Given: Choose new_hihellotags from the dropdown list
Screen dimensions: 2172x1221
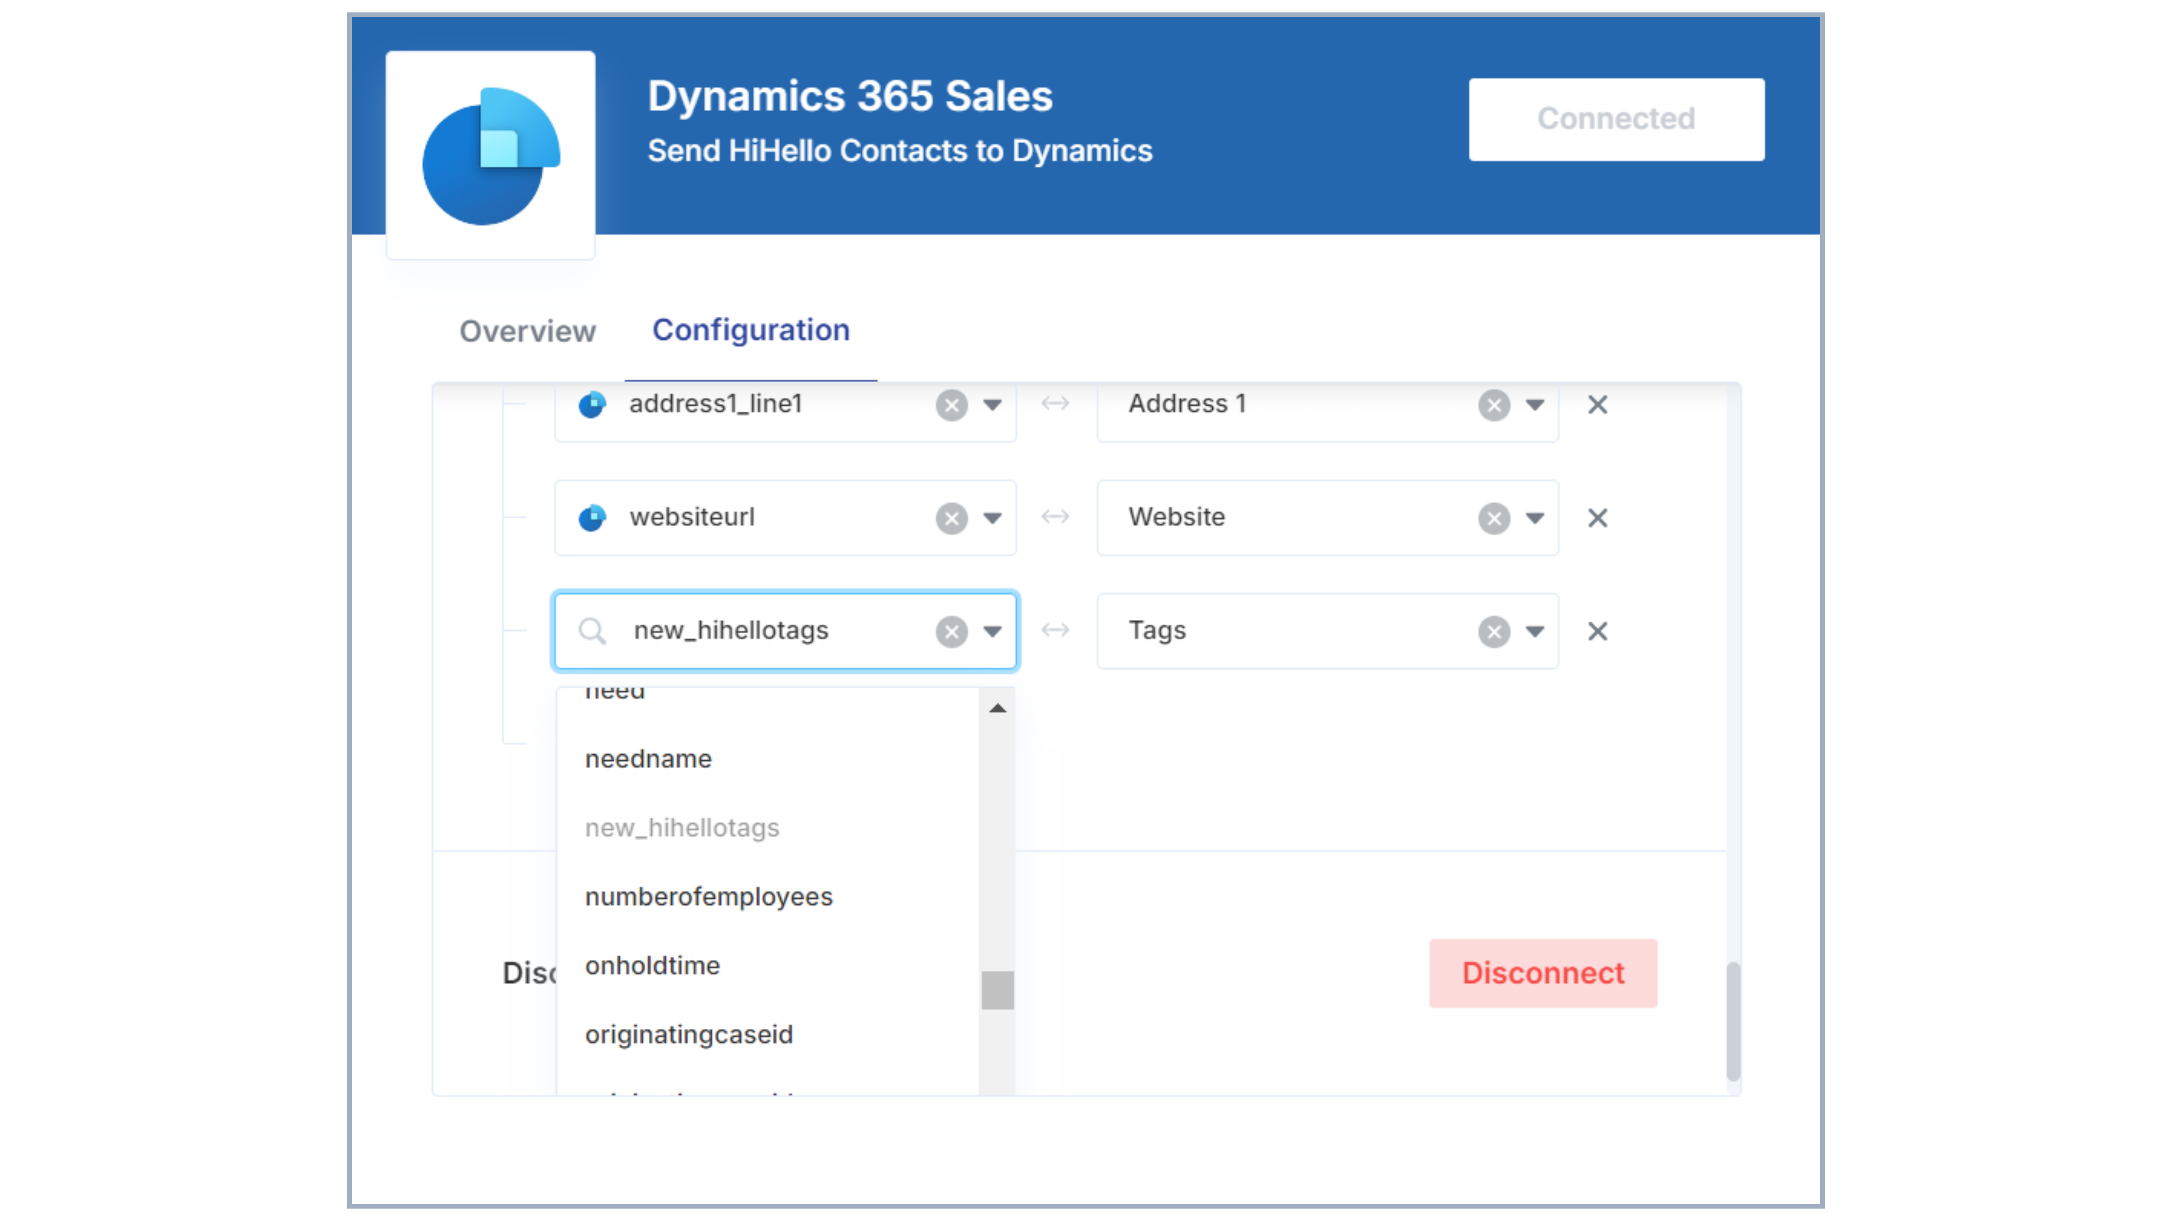Looking at the screenshot, I should point(767,828).
